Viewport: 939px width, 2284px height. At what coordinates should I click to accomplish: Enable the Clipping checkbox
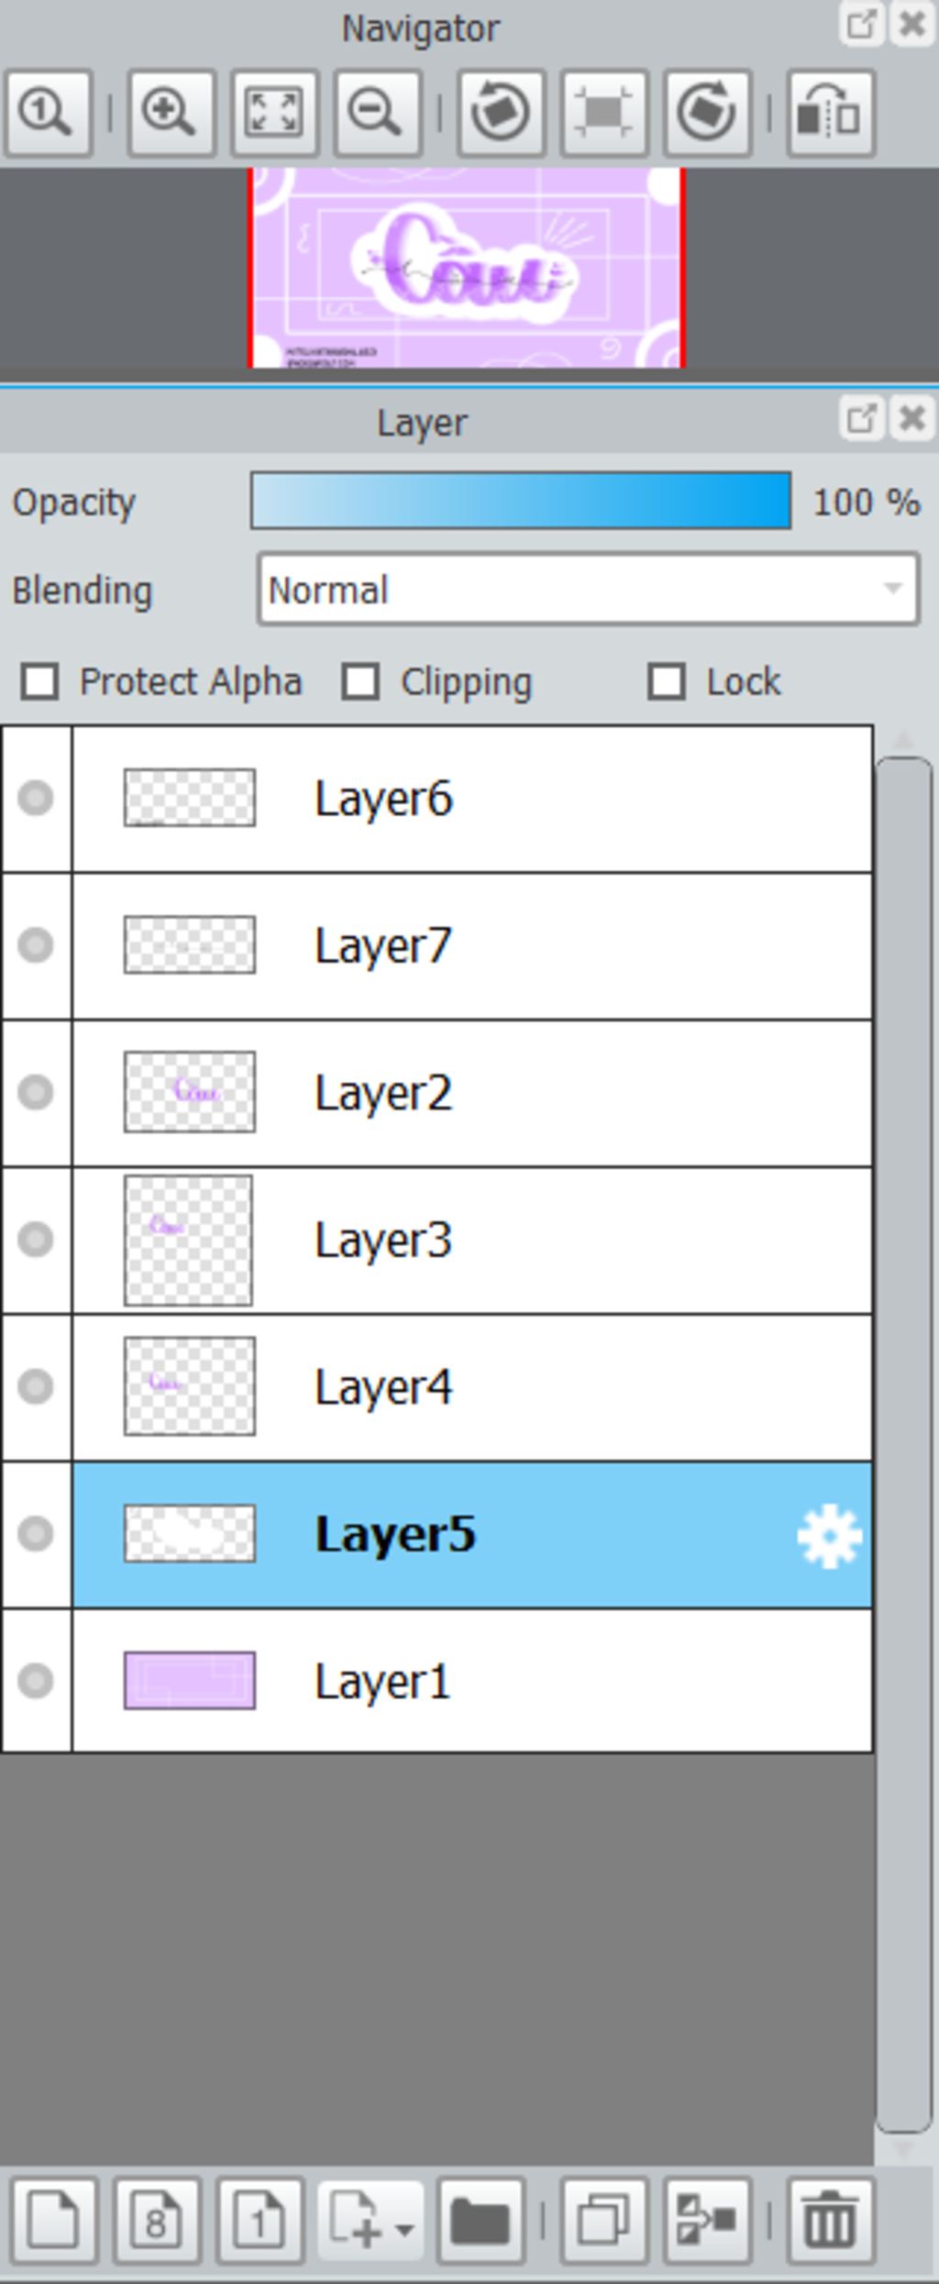(360, 682)
